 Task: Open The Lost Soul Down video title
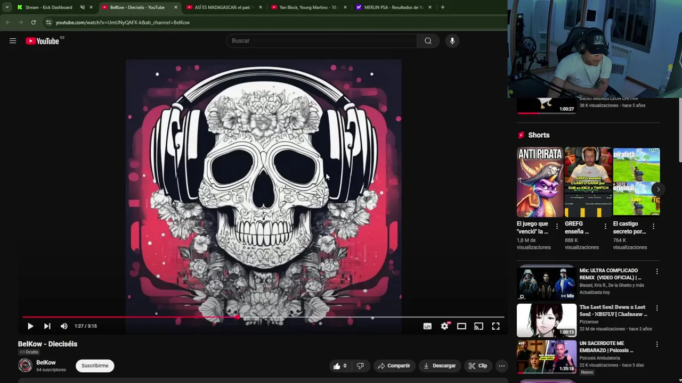point(613,311)
